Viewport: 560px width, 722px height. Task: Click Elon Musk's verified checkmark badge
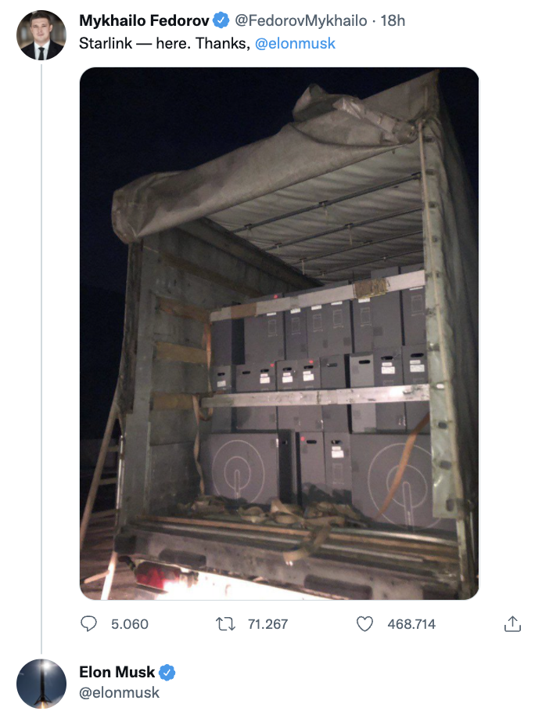(167, 673)
